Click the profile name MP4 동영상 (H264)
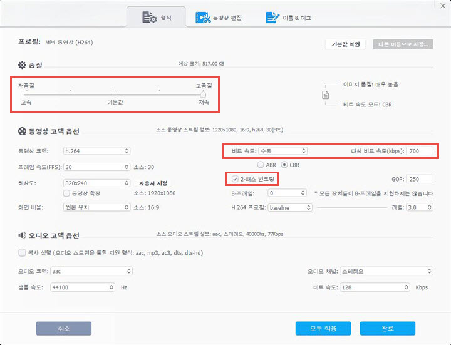Screen dimensions: 451x345 (69, 43)
